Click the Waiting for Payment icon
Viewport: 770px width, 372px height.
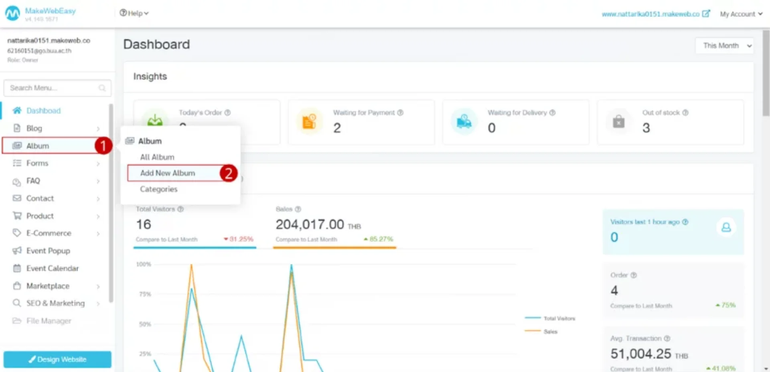(x=309, y=121)
